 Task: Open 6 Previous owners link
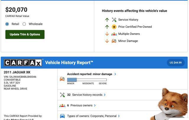click(x=80, y=106)
